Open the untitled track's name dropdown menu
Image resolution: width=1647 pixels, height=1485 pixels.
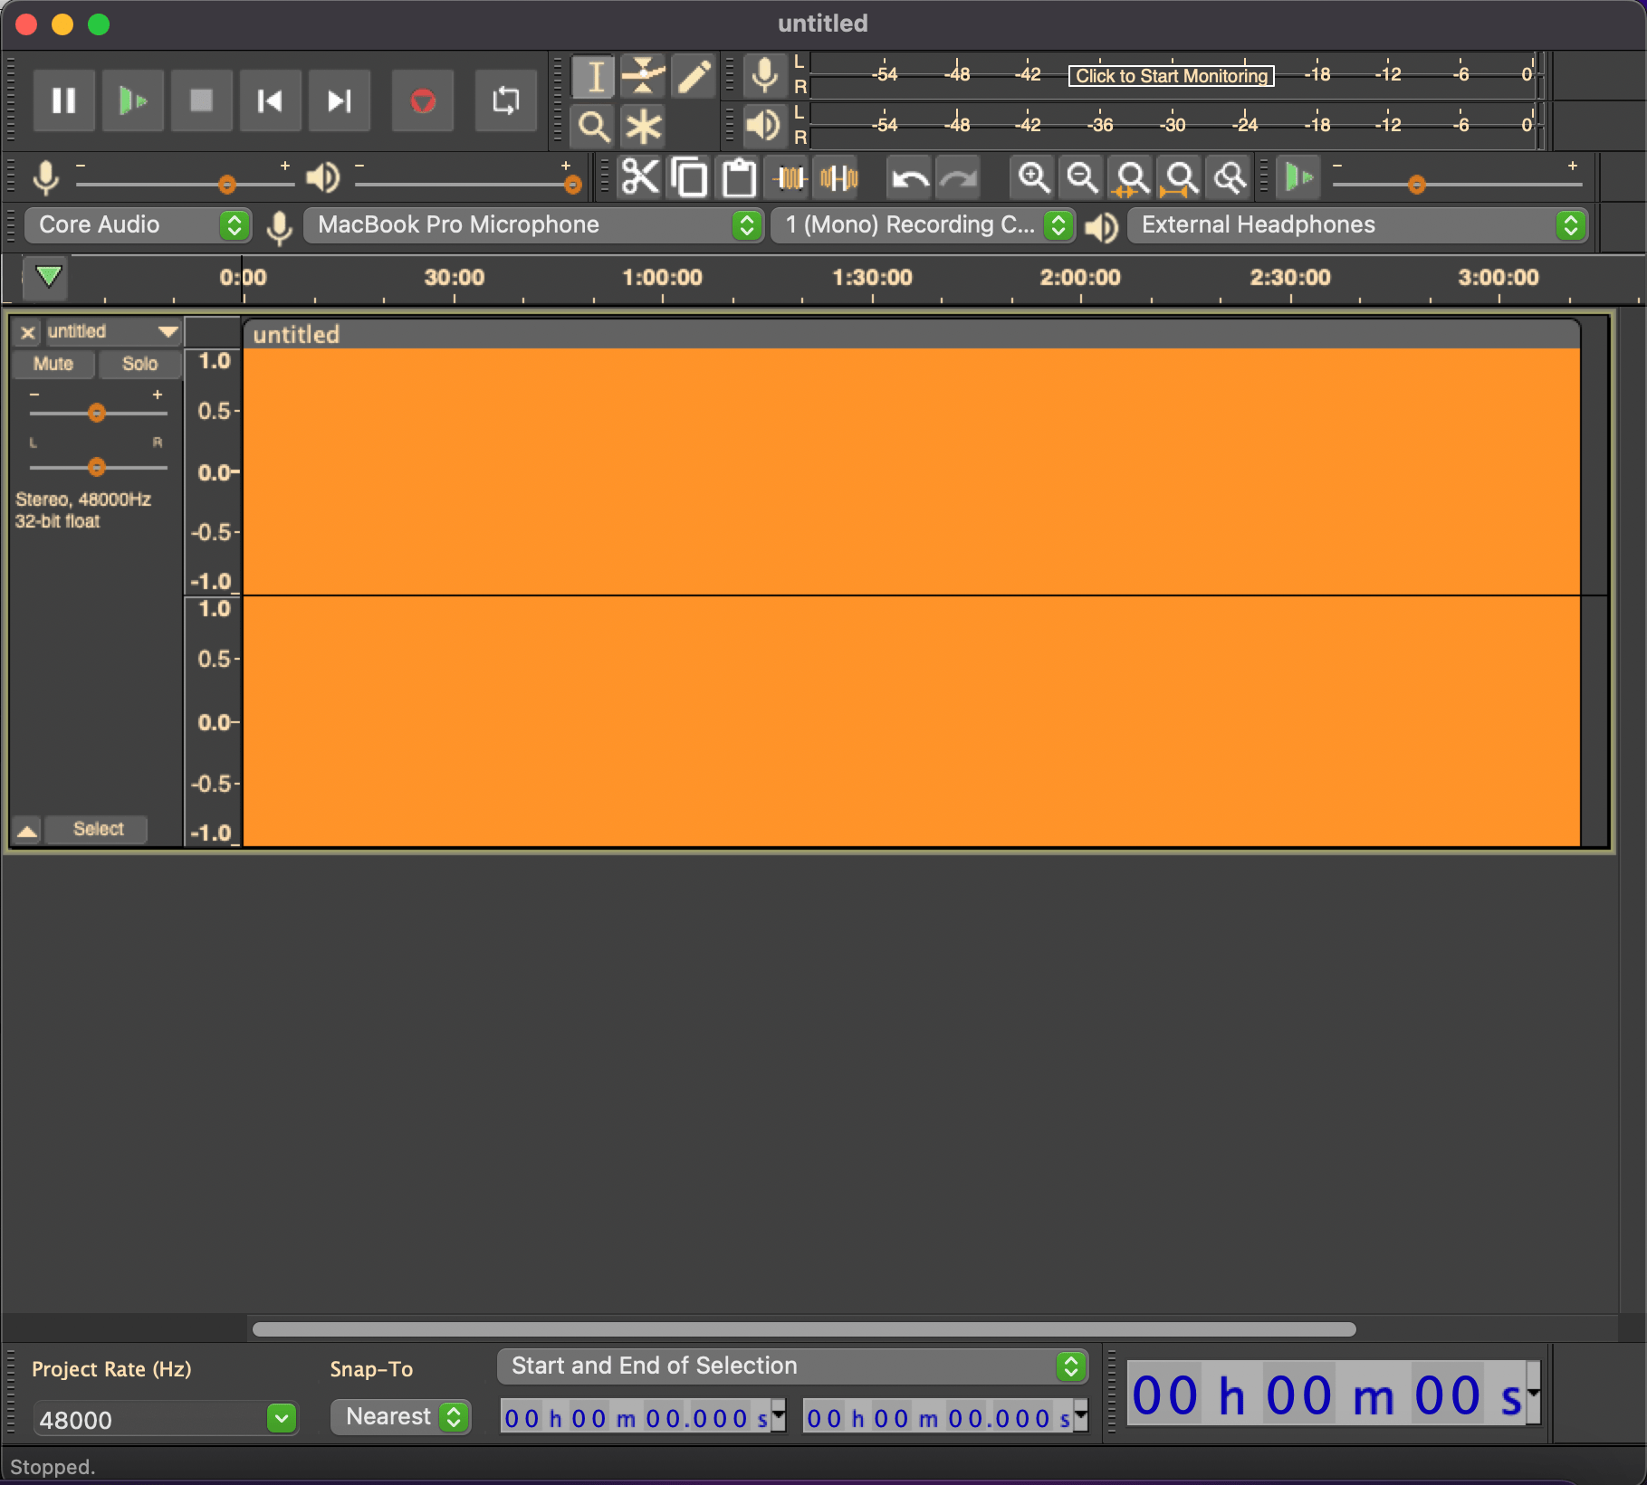(168, 331)
